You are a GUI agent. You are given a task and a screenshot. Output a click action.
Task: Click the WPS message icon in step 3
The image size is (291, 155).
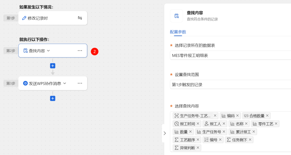tap(25, 83)
